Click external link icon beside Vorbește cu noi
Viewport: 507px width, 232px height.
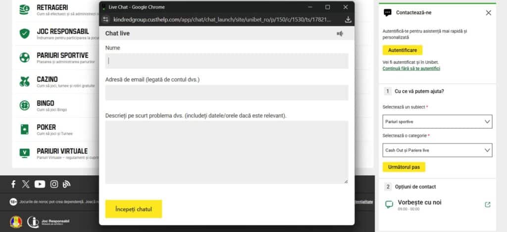pos(488,205)
